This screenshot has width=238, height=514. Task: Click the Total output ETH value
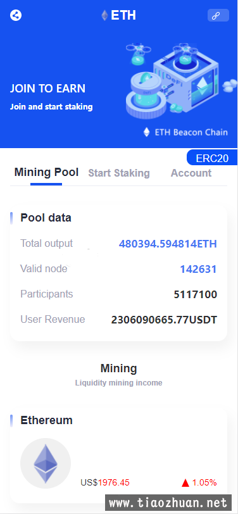pos(168,244)
